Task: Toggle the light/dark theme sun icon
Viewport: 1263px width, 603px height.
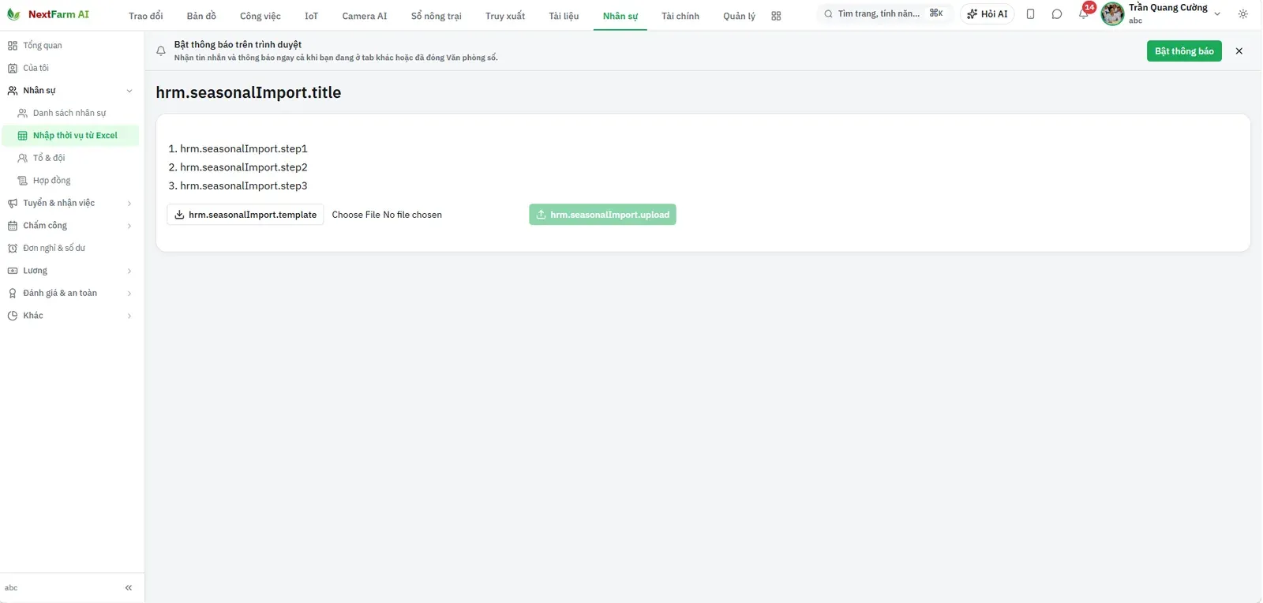Action: (x=1243, y=14)
